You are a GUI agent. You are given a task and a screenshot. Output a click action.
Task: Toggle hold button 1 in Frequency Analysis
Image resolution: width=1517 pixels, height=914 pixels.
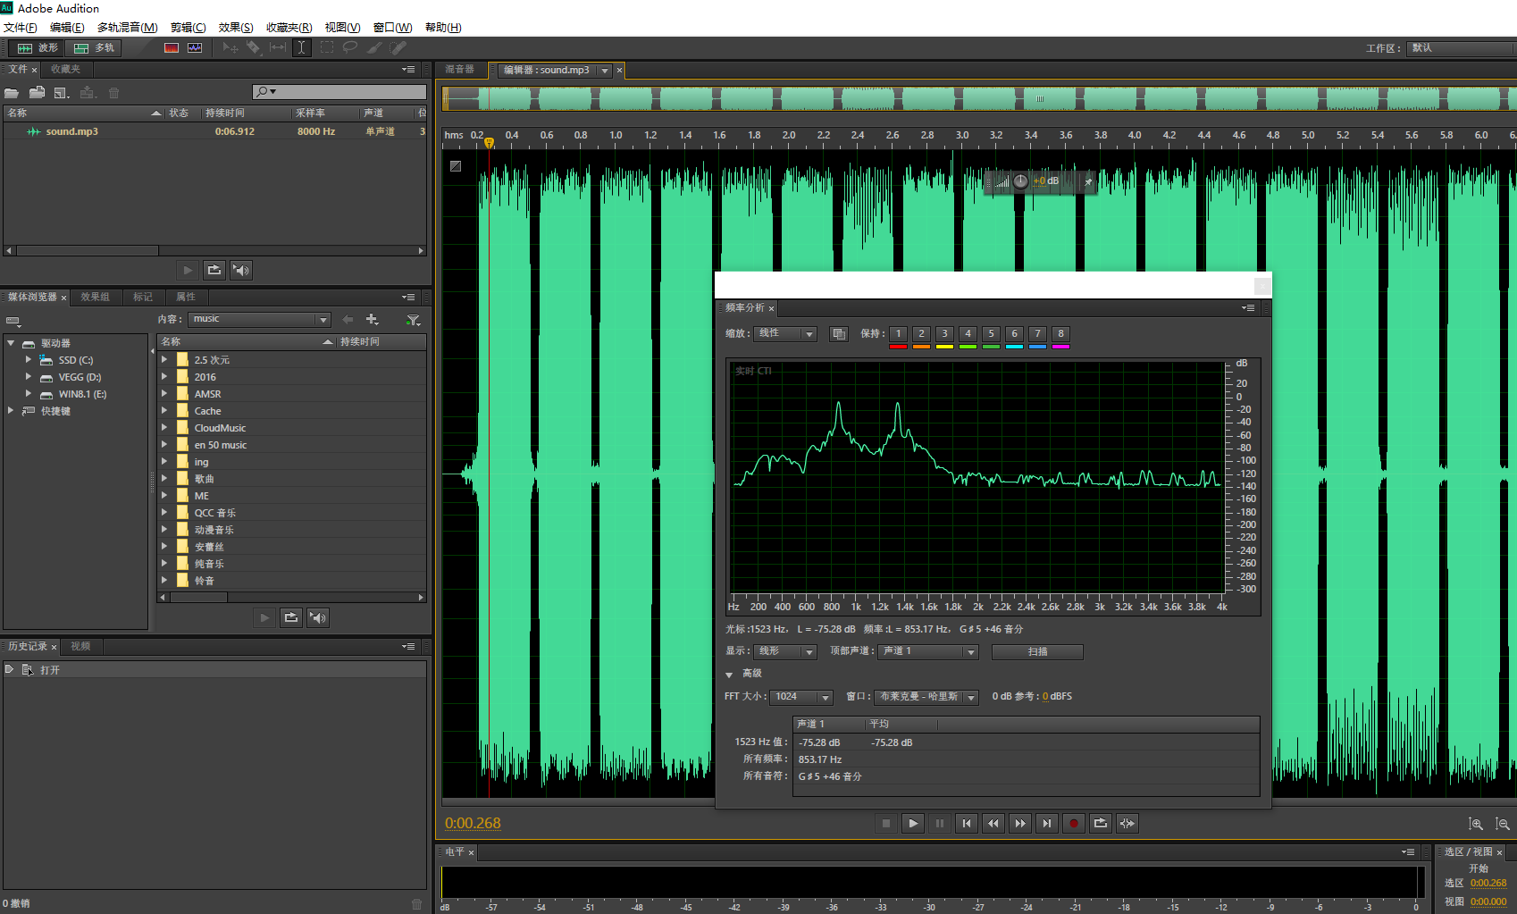coord(899,333)
